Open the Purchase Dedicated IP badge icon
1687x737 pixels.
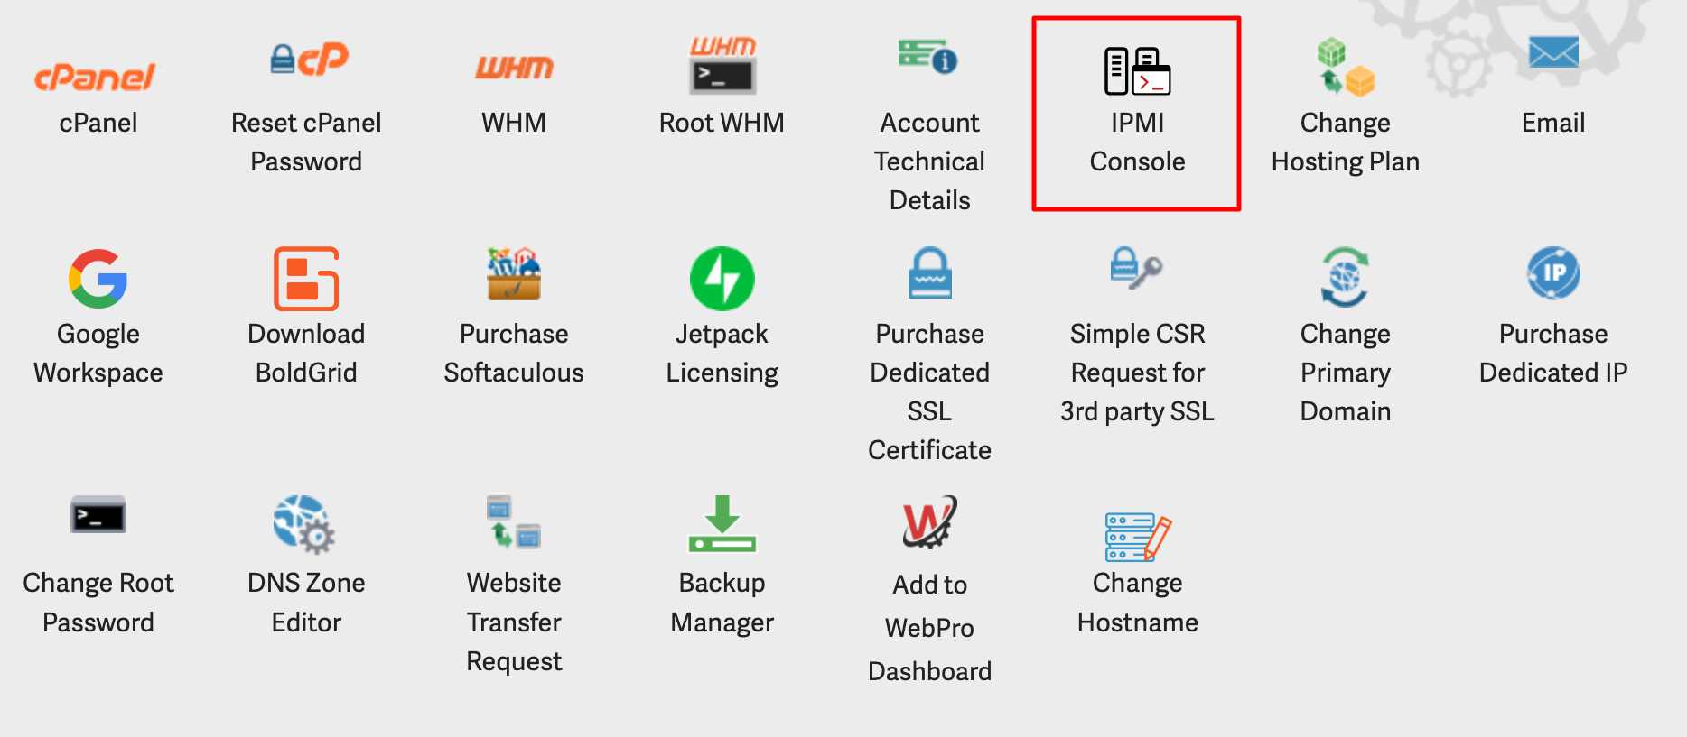click(x=1553, y=272)
